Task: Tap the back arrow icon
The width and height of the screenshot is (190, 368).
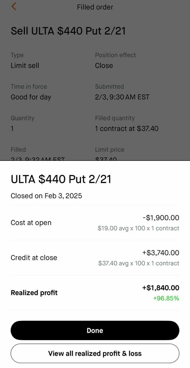Action: tap(14, 7)
